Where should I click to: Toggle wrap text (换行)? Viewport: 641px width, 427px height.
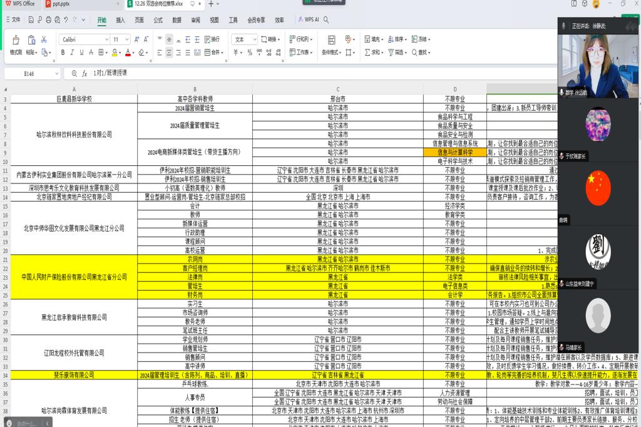click(x=212, y=39)
